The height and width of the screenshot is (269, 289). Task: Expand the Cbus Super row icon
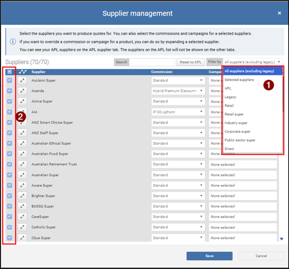[x=22, y=238]
